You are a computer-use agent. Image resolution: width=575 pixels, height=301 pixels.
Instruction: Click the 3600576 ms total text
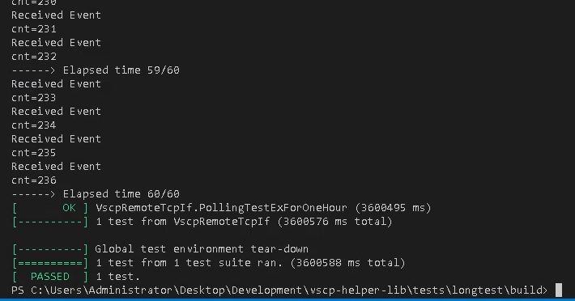pos(334,222)
